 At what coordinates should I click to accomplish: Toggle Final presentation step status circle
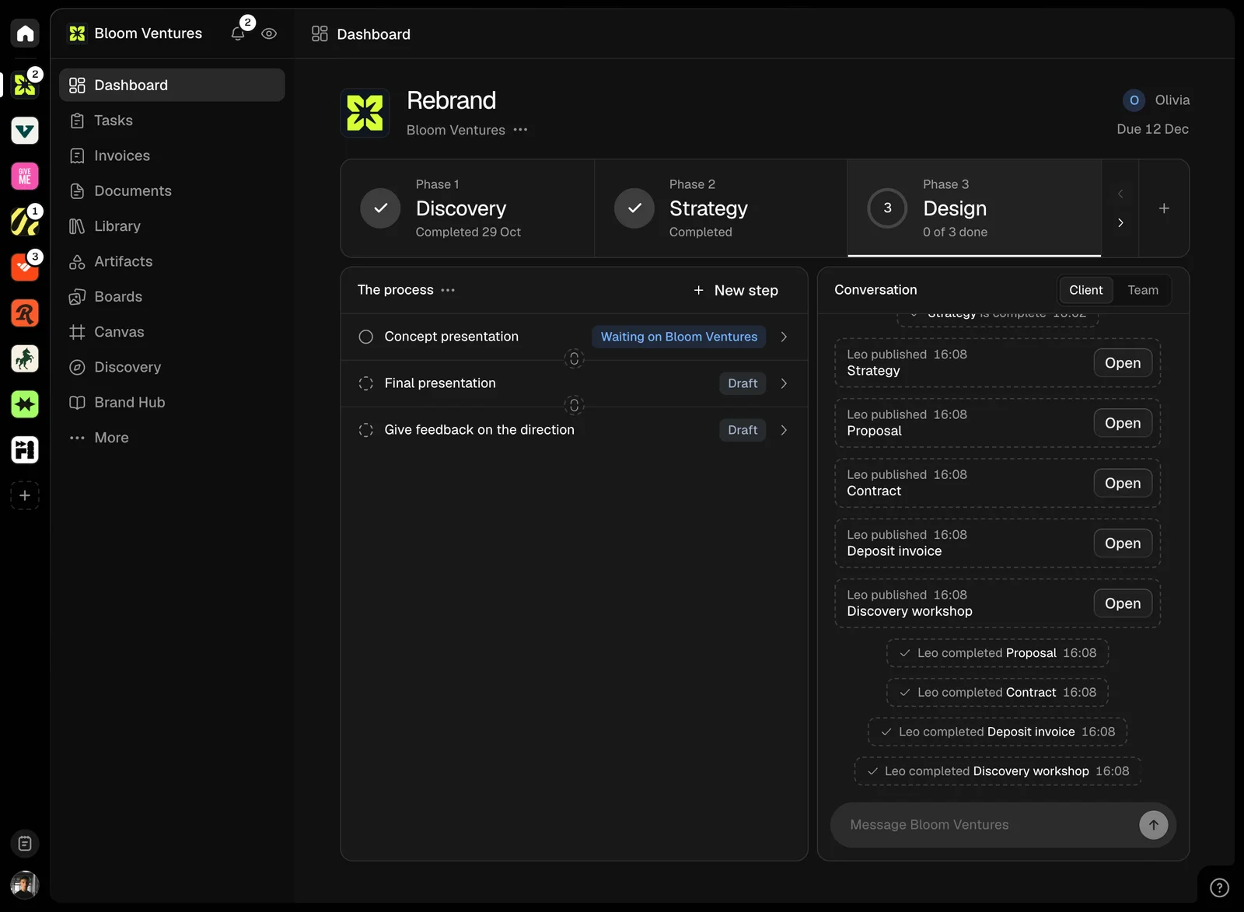[366, 383]
